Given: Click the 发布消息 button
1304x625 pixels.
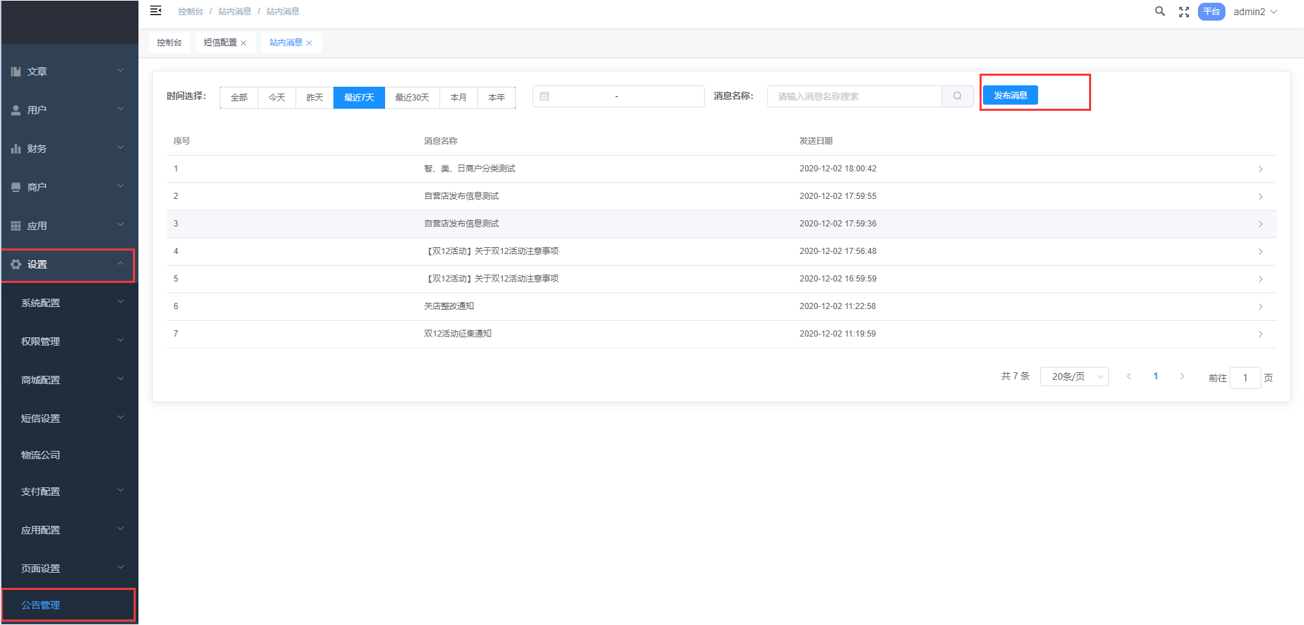Looking at the screenshot, I should pyautogui.click(x=1010, y=95).
